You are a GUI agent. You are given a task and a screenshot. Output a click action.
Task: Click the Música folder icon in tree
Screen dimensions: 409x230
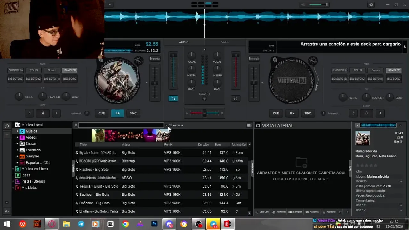point(22,131)
